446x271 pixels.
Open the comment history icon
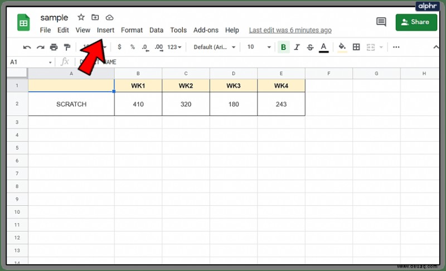tap(381, 22)
